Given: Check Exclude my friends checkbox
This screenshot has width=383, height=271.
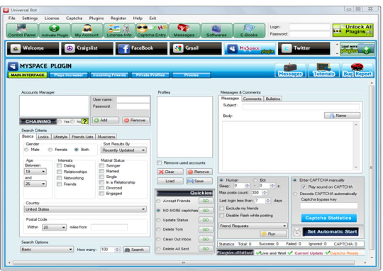Looking at the screenshot, I should [222, 208].
